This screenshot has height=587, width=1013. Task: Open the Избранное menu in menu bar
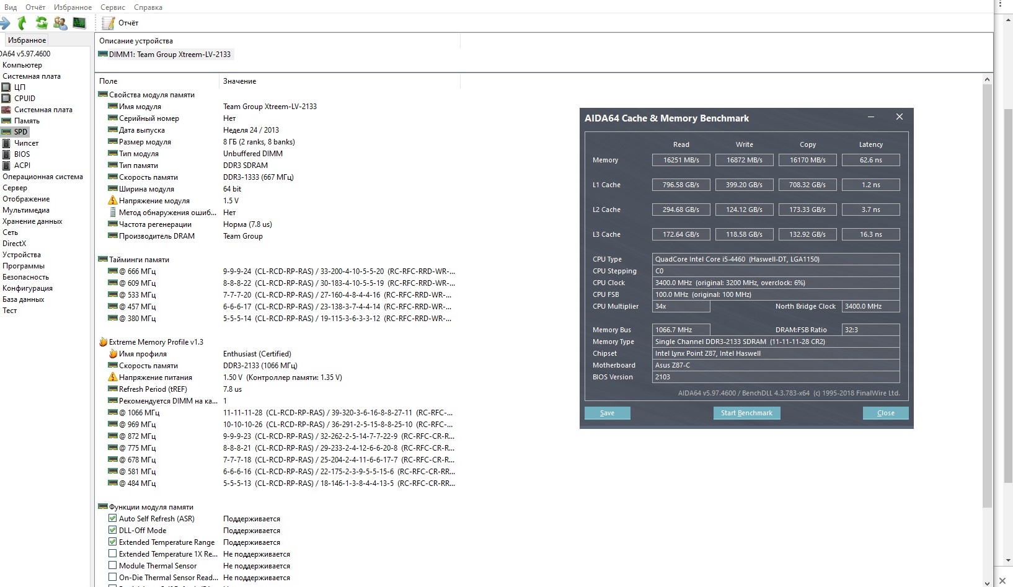click(x=73, y=7)
